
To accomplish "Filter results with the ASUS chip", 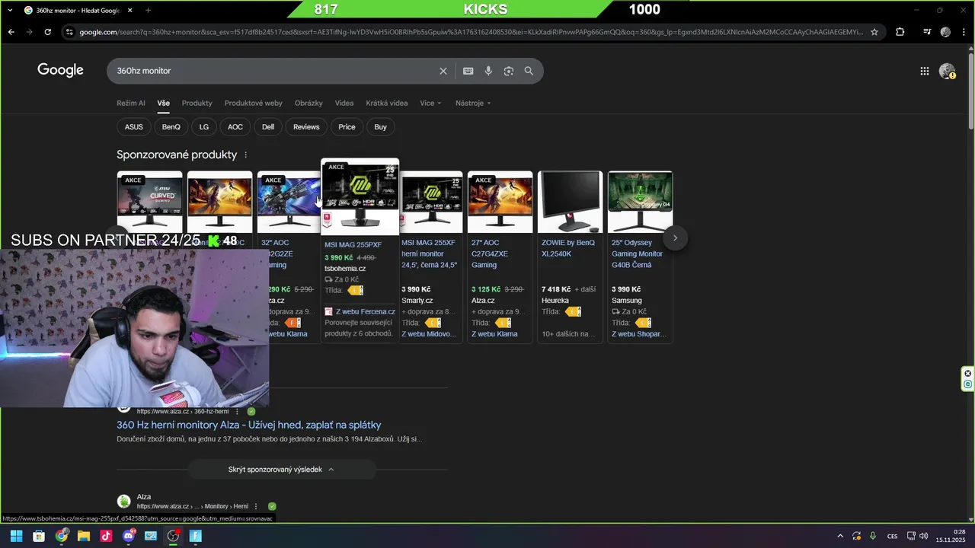I will point(134,127).
